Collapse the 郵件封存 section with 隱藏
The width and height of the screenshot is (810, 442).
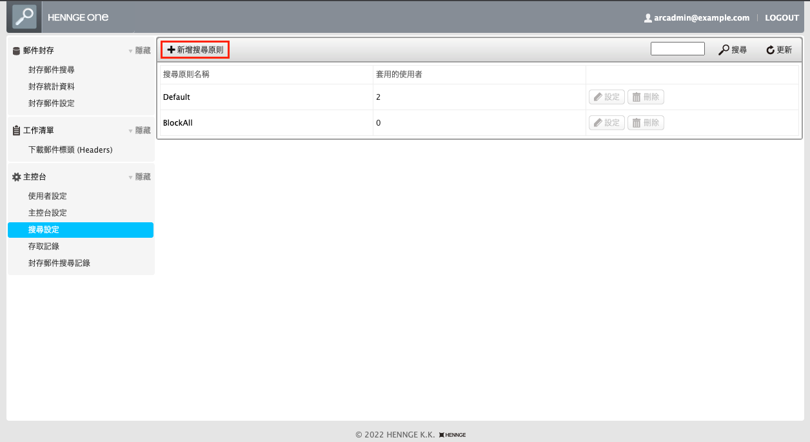coord(139,50)
